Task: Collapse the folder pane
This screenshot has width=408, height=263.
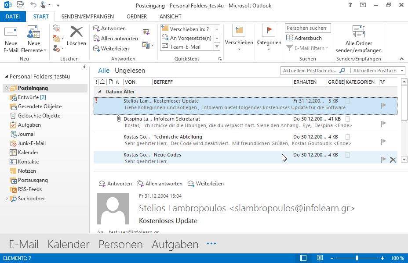Action: 84,67
